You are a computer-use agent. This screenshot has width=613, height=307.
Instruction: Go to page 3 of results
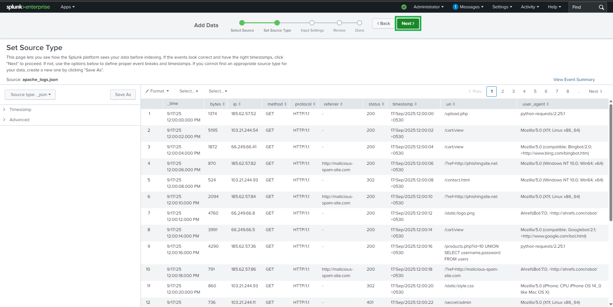[x=513, y=91]
